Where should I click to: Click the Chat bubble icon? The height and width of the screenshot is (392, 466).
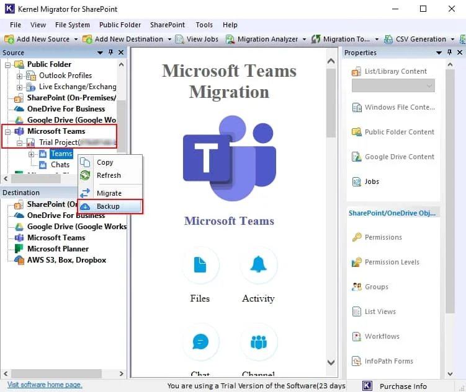[x=200, y=342]
